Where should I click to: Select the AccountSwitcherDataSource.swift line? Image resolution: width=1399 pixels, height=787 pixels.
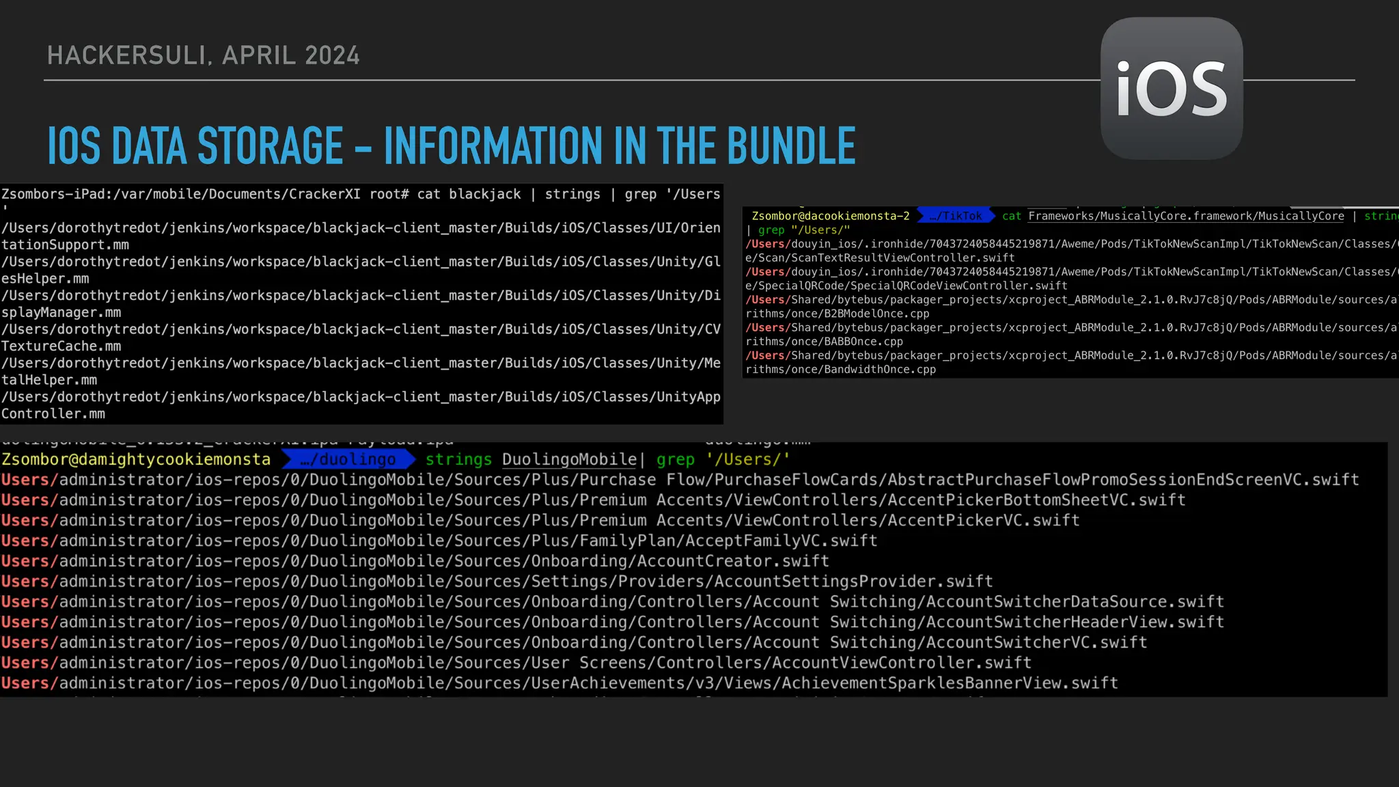tap(613, 602)
